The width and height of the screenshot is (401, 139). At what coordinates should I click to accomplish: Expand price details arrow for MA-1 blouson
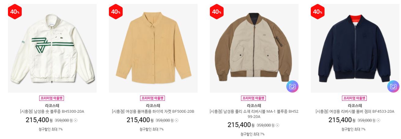pos(278,125)
